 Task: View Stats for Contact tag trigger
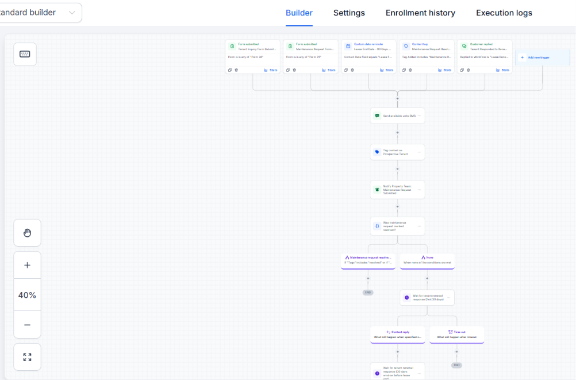[445, 70]
